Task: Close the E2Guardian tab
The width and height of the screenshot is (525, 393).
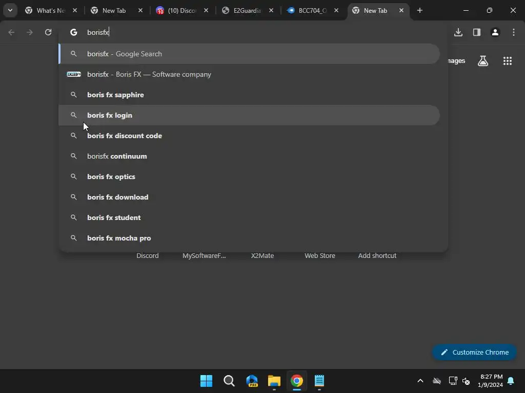Action: [271, 11]
